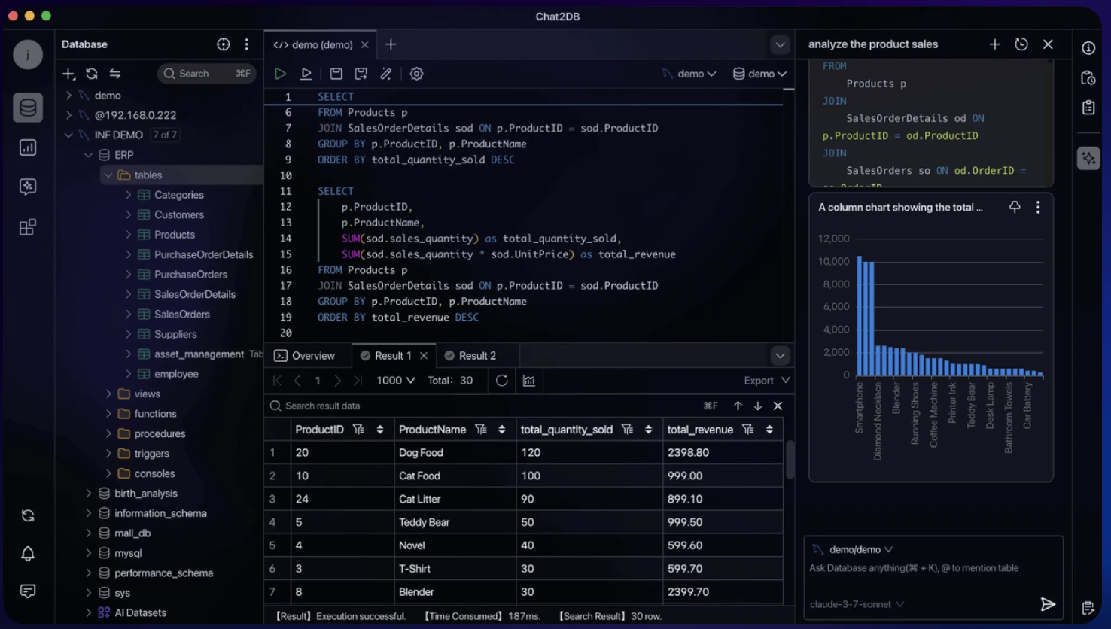Expand the mall_db database

pyautogui.click(x=88, y=533)
